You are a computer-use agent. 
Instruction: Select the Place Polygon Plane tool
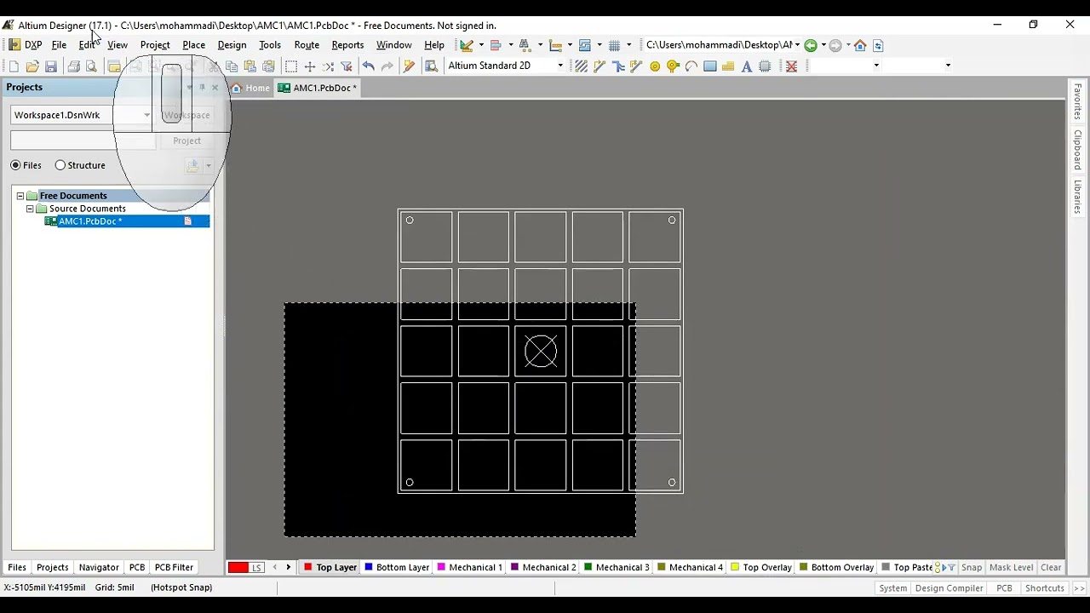pyautogui.click(x=728, y=66)
